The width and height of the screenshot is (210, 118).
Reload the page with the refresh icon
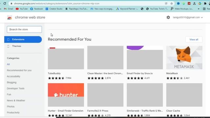point(5,4)
